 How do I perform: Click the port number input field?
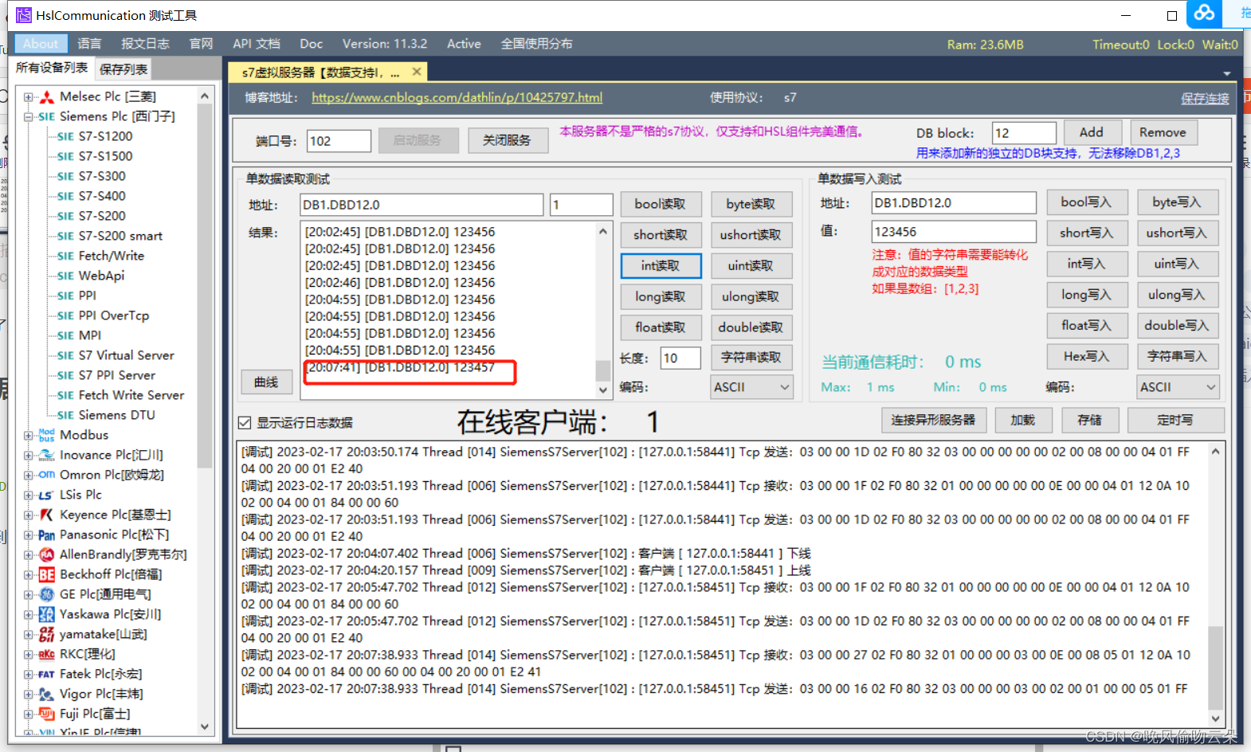(339, 141)
